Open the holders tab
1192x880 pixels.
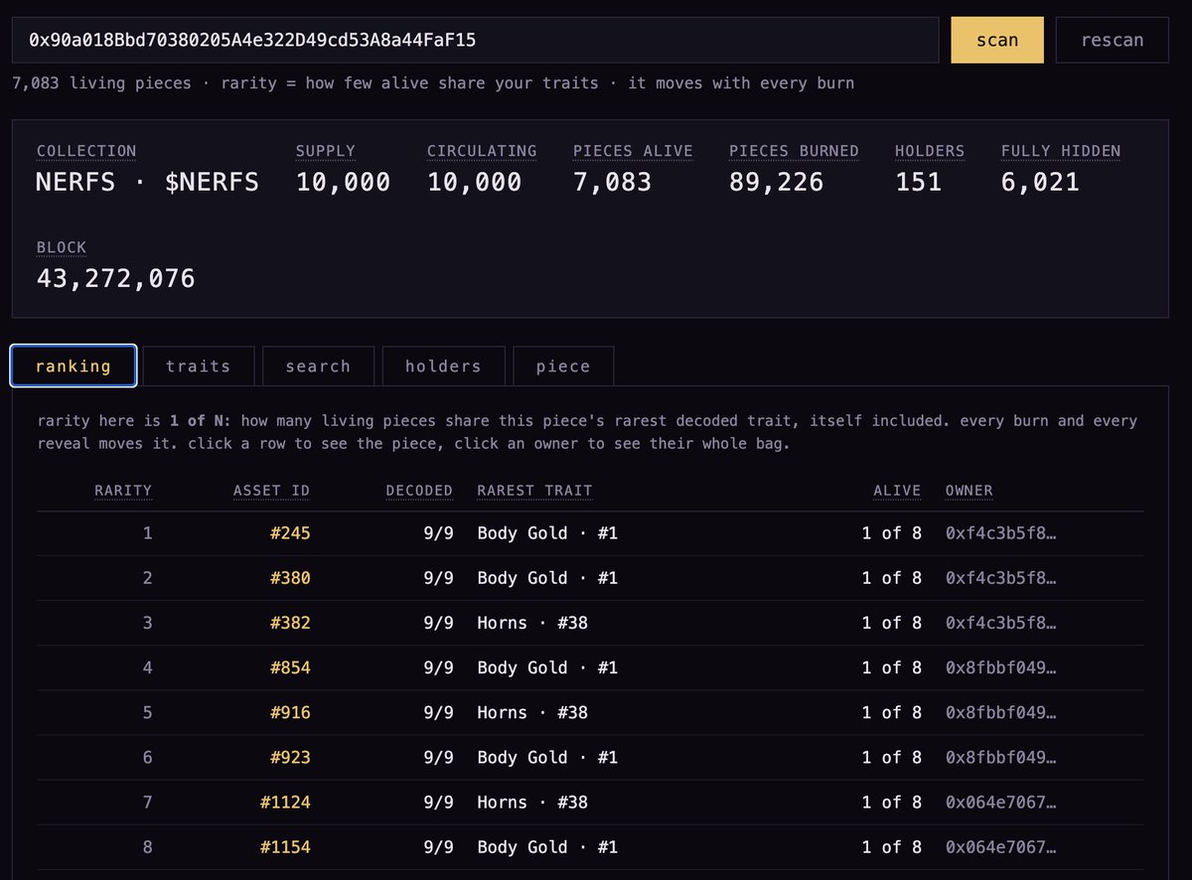pyautogui.click(x=443, y=366)
